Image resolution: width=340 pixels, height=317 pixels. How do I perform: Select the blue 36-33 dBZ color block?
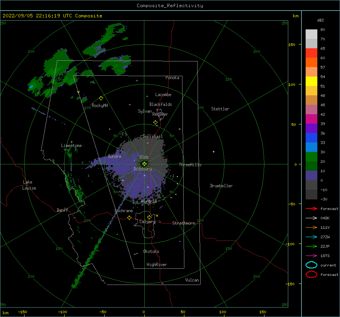click(311, 138)
